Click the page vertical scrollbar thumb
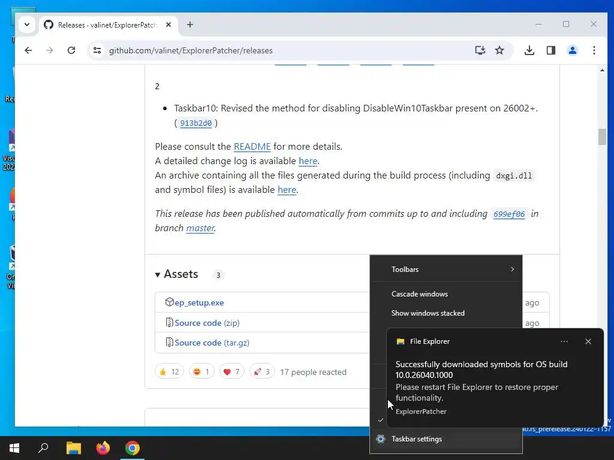The width and height of the screenshot is (614, 460). point(602,137)
